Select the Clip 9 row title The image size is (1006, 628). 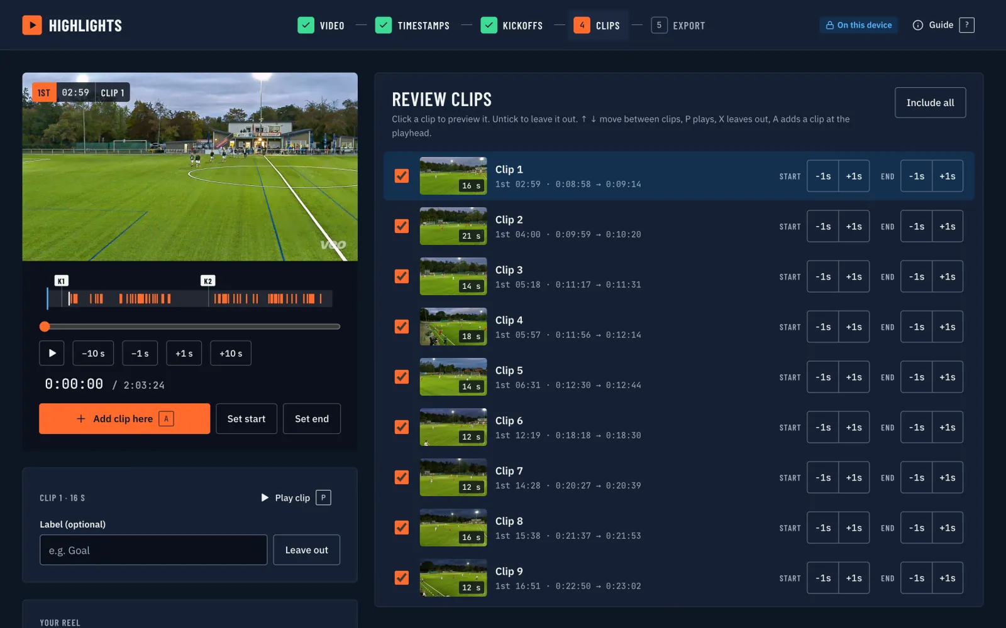[x=509, y=571]
